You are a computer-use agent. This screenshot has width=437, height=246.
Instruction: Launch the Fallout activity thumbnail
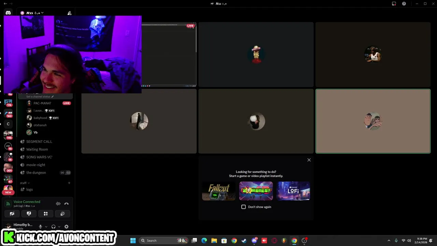click(x=219, y=191)
